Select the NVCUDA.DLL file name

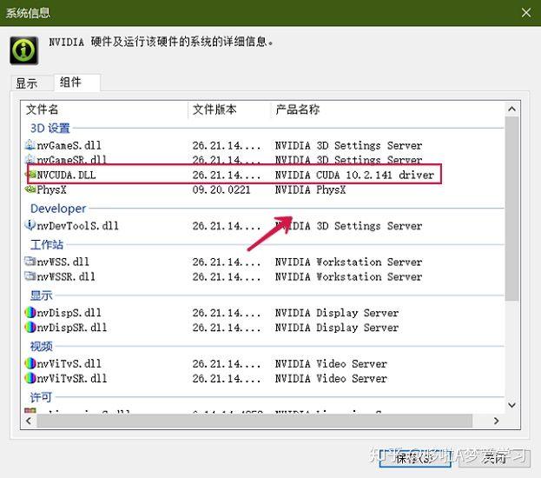66,175
